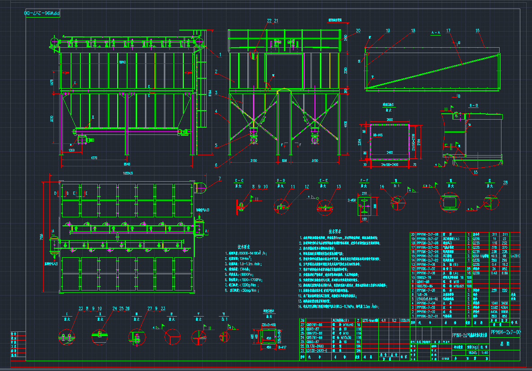Select the M10x30 bolt size in row 24
The width and height of the screenshot is (532, 371).
coord(346,338)
